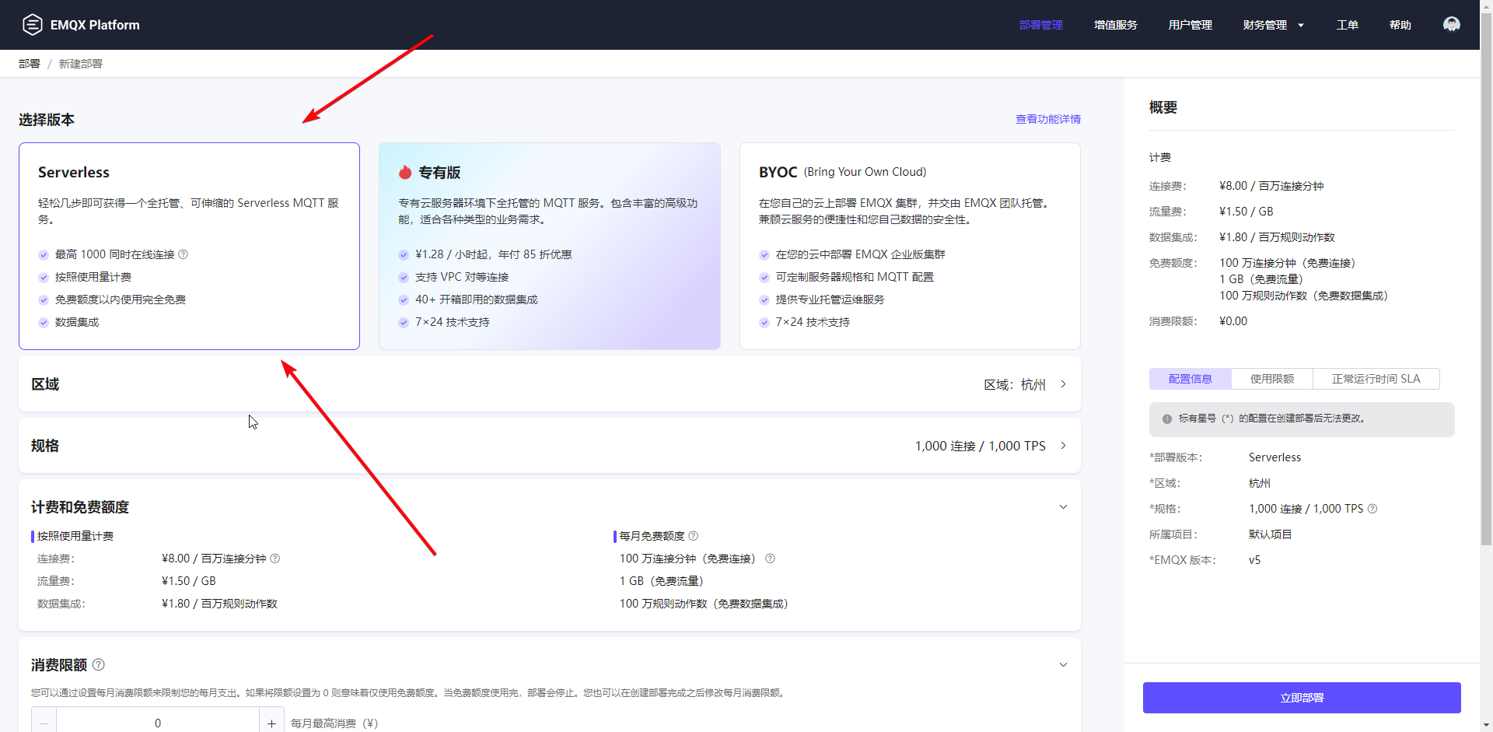Collapse the 计费和免费额度 section

pos(1063,507)
